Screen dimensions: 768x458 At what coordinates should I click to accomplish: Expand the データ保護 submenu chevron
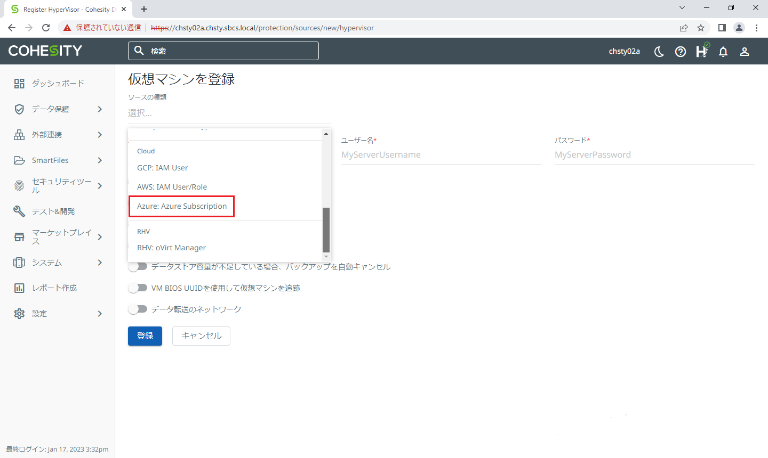click(100, 109)
